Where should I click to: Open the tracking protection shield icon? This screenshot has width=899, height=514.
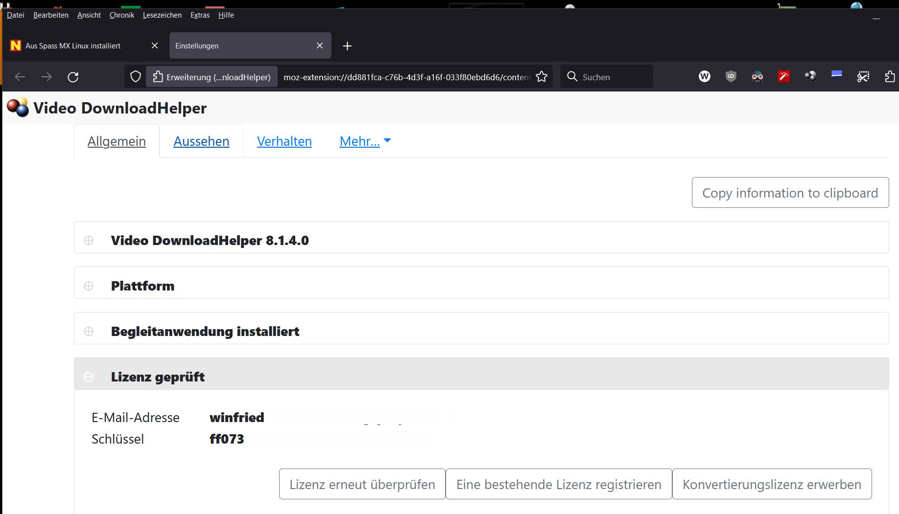(x=136, y=77)
